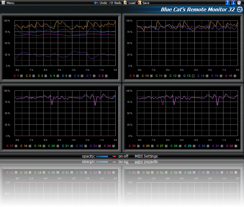244x207 pixels.
Task: Open the Menu label
Action: tap(10, 3)
